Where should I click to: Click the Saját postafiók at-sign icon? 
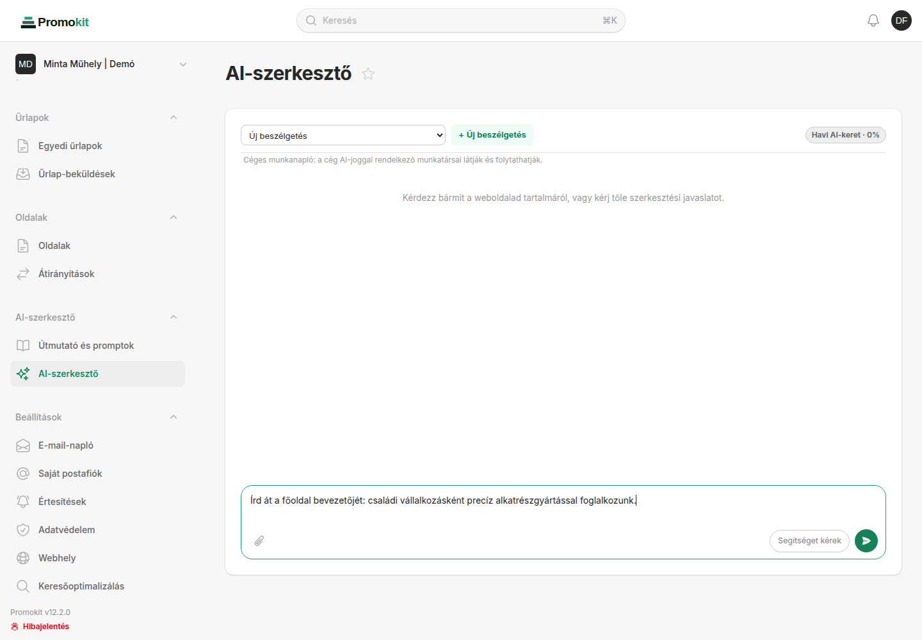23,474
